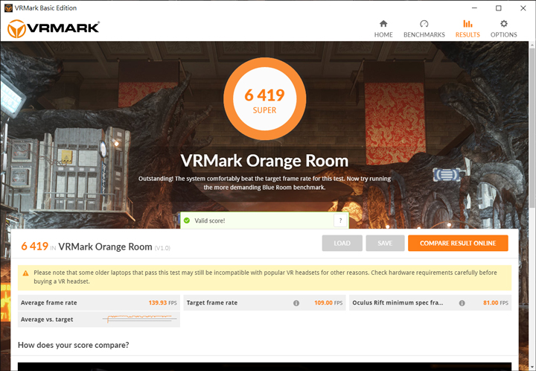The height and width of the screenshot is (371, 536).
Task: Open Options gear icon
Action: pyautogui.click(x=503, y=24)
